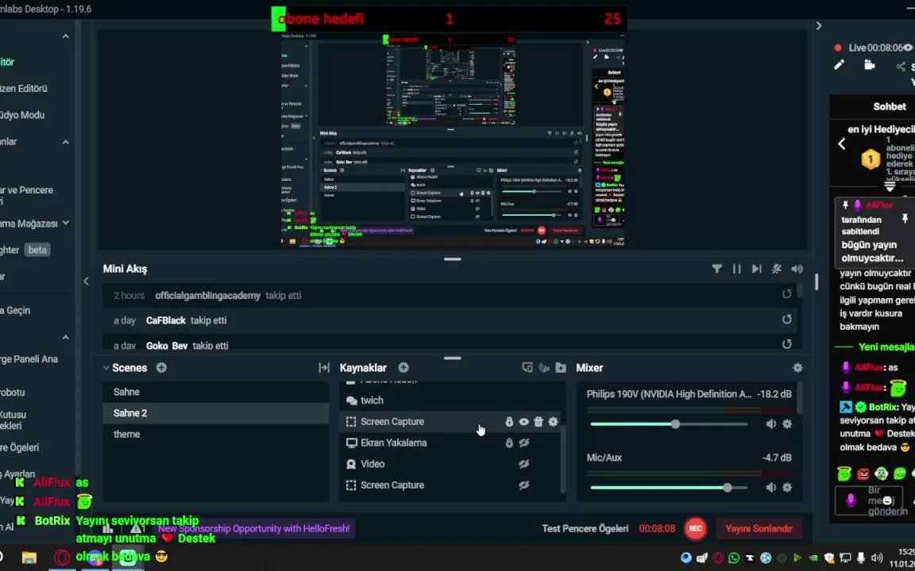Open Philips 190V audio settings gear
Viewport: 915px width, 571px height.
point(787,424)
